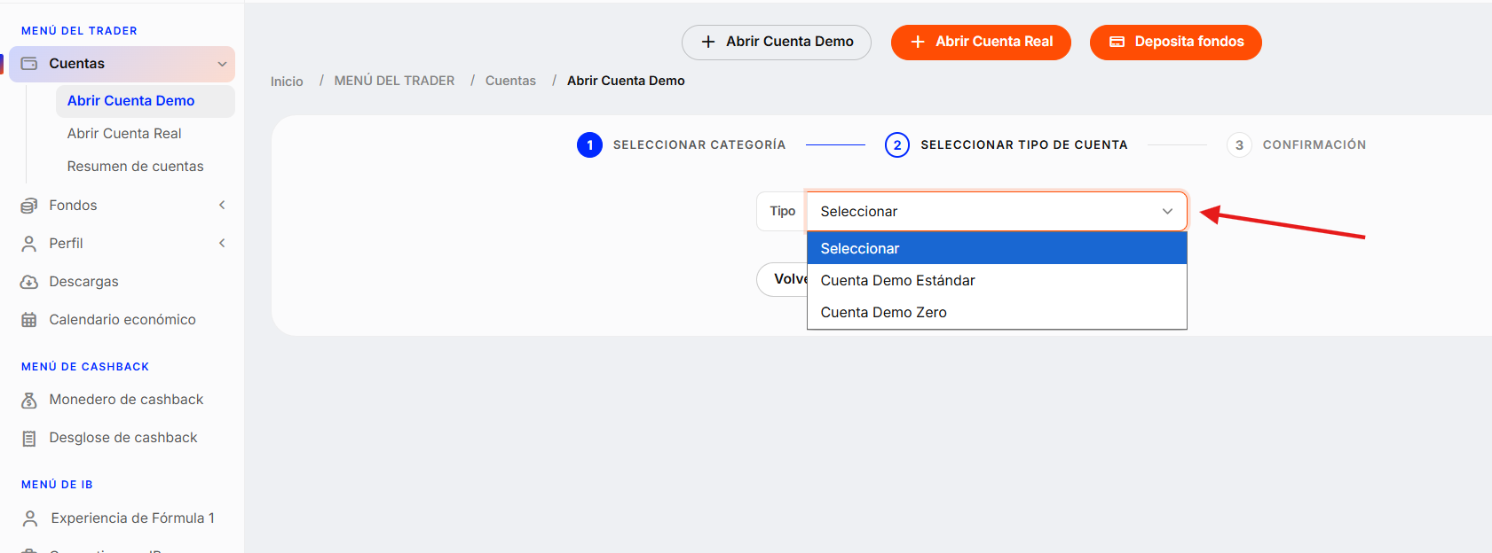Click the Perfil user icon
1492x553 pixels.
tap(29, 244)
